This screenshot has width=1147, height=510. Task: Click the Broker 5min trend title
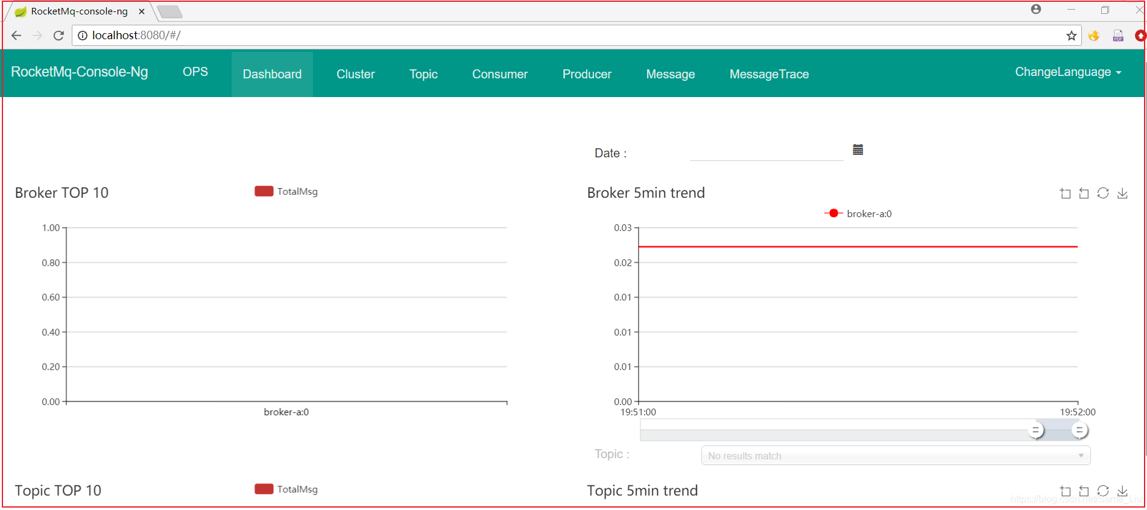tap(646, 193)
